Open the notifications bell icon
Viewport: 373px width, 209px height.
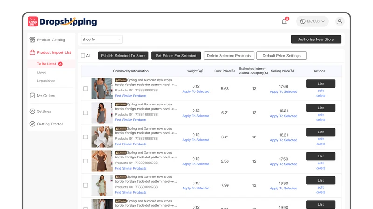[x=284, y=21]
